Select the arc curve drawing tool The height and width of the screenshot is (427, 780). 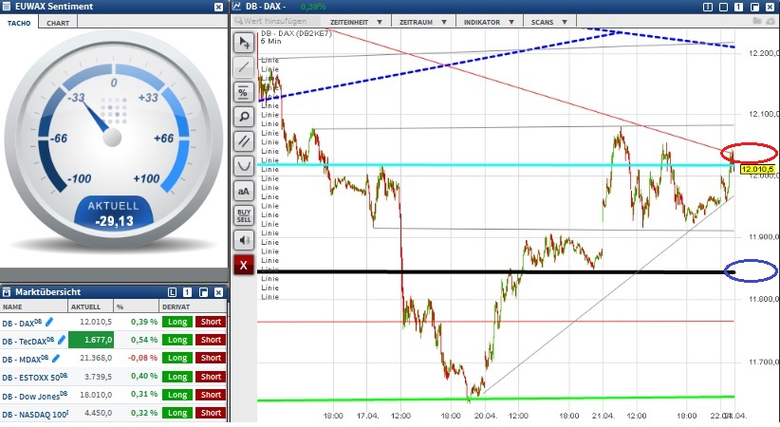coord(244,166)
